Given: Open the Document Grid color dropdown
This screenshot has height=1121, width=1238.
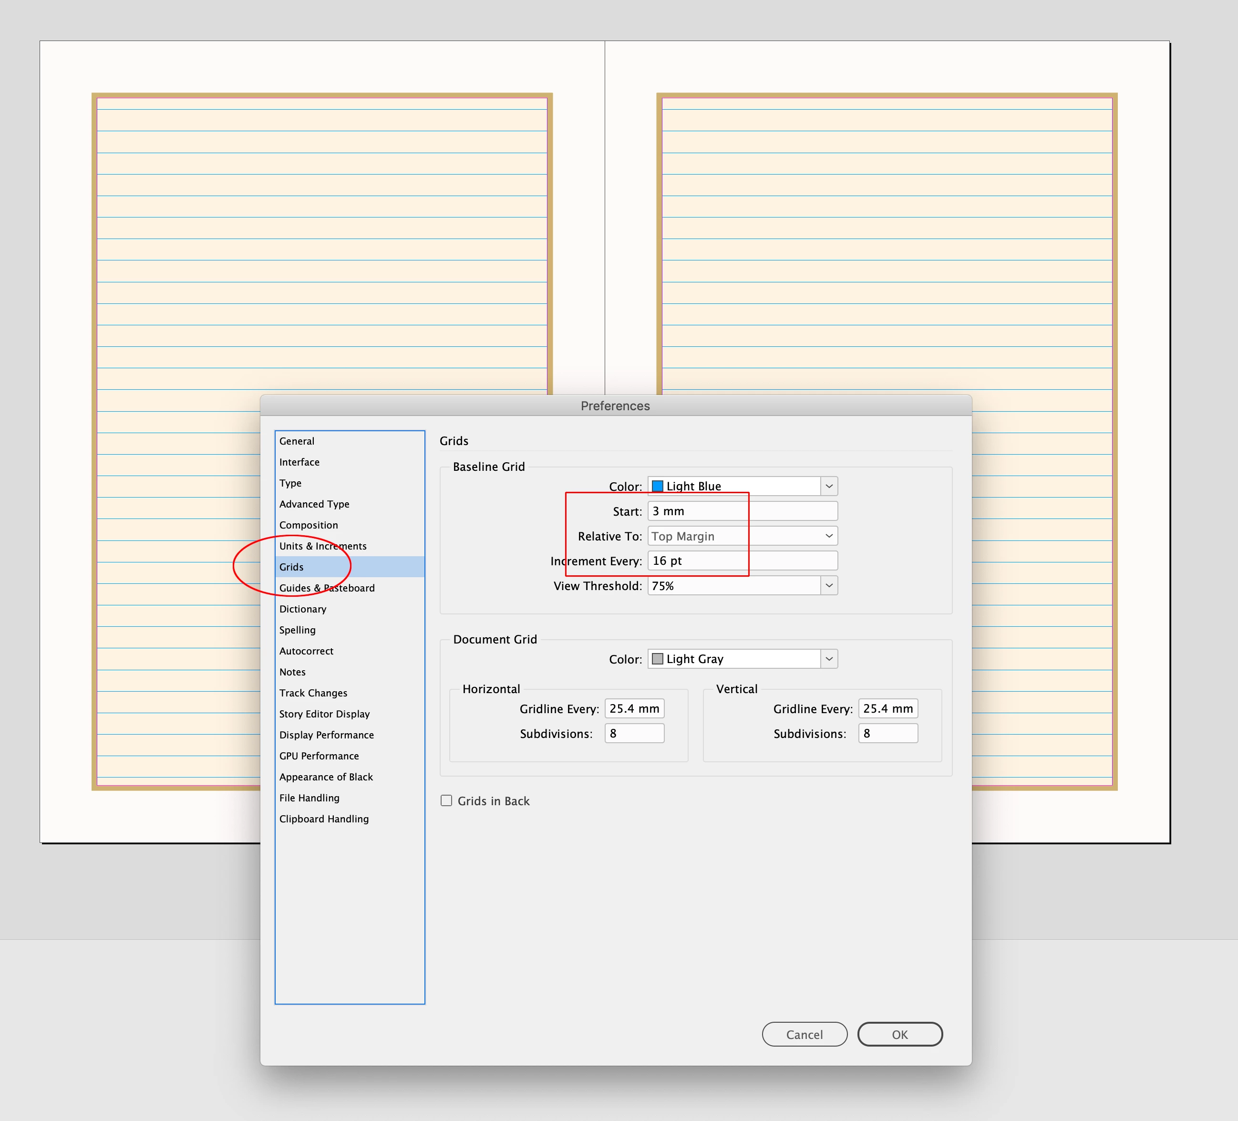Looking at the screenshot, I should click(x=828, y=658).
